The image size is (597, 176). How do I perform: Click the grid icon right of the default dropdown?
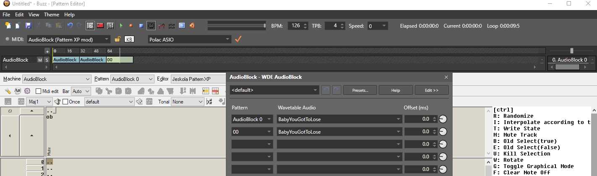(149, 101)
